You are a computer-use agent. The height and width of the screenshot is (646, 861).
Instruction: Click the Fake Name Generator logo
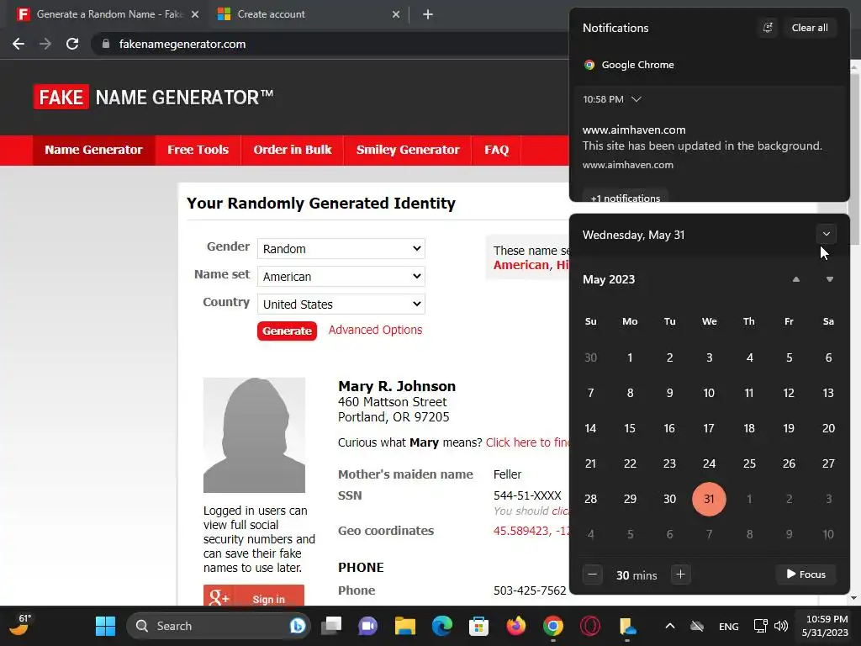pos(153,98)
